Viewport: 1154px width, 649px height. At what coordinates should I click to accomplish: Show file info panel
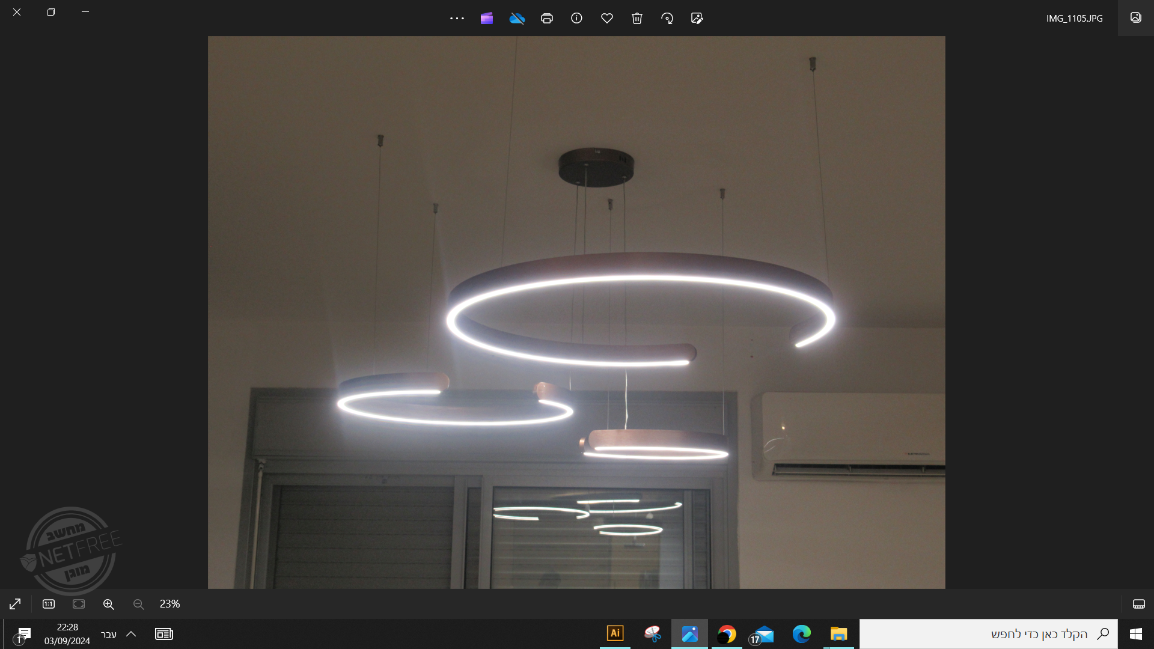576,18
